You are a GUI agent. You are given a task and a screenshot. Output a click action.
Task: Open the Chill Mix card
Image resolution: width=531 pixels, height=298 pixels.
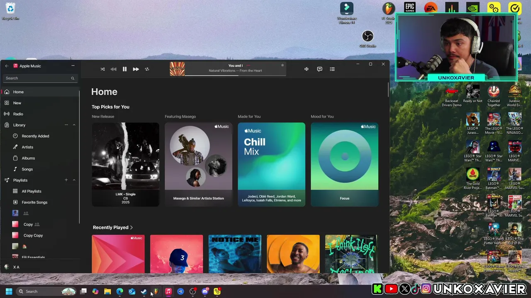(271, 164)
